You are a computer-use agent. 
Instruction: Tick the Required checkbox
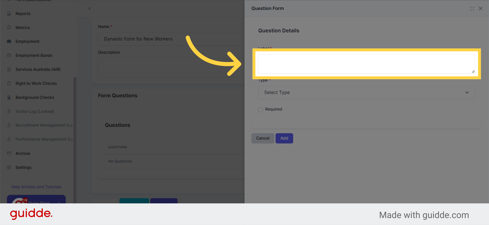point(261,110)
